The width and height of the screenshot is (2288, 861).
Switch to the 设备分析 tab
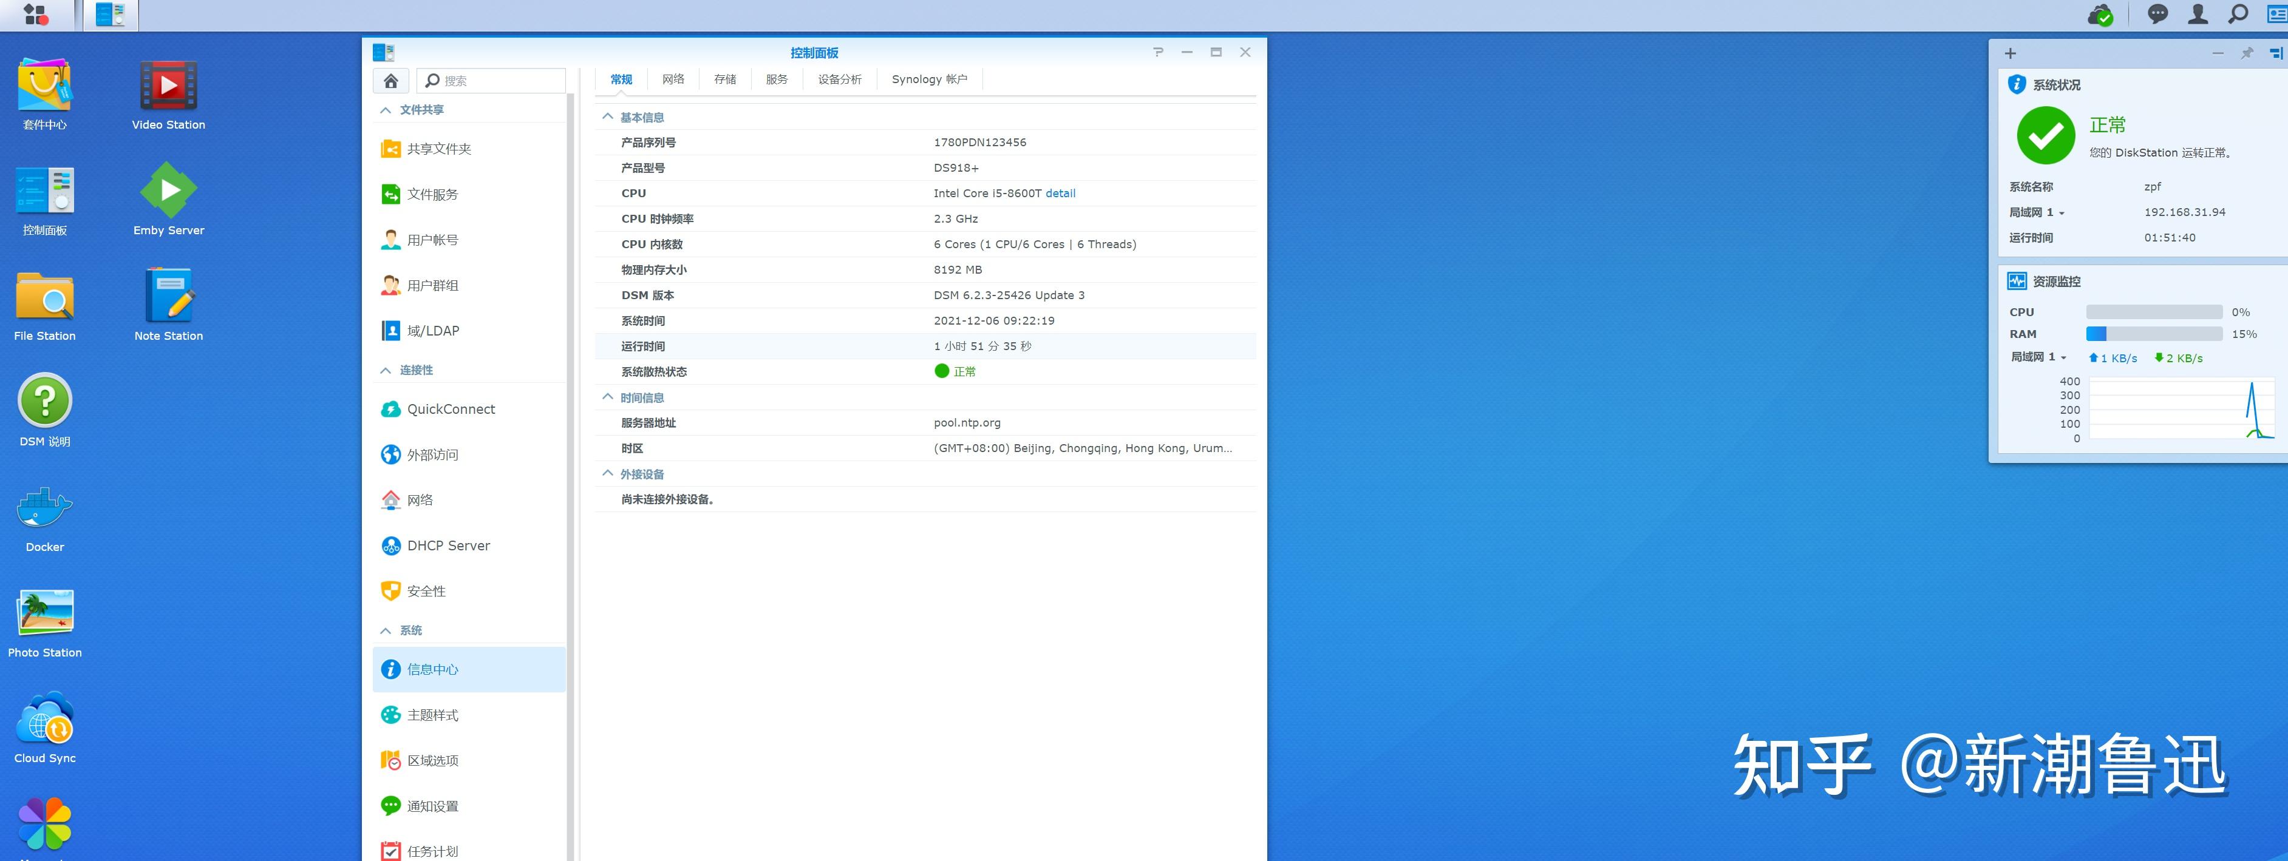839,80
